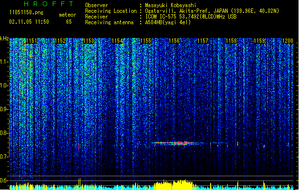This screenshot has width=299, height=190.
Task: Click the meteor count label
Action: [x=68, y=15]
